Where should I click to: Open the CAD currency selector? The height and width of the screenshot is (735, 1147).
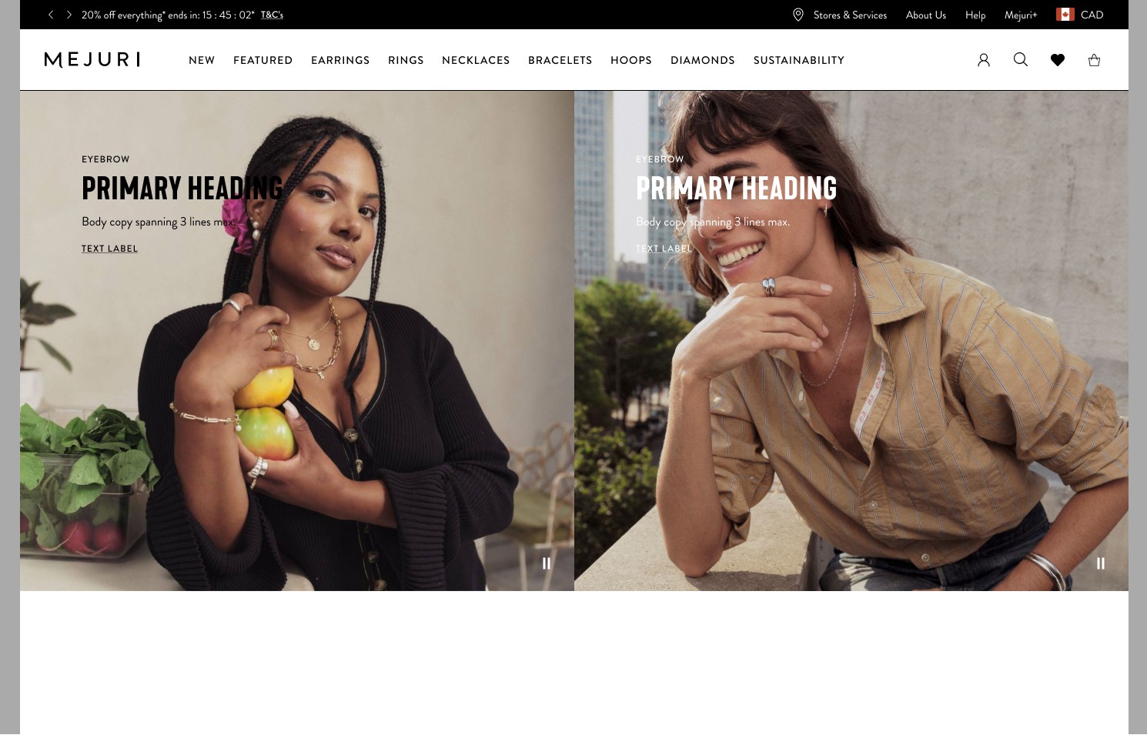point(1092,15)
